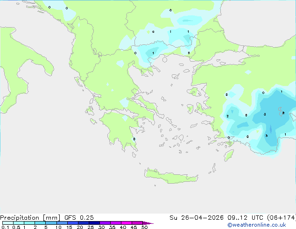Image resolution: width=296 pixels, height=229 pixels.
Task: Click the '40' legend scale label
Action: tap(123, 227)
